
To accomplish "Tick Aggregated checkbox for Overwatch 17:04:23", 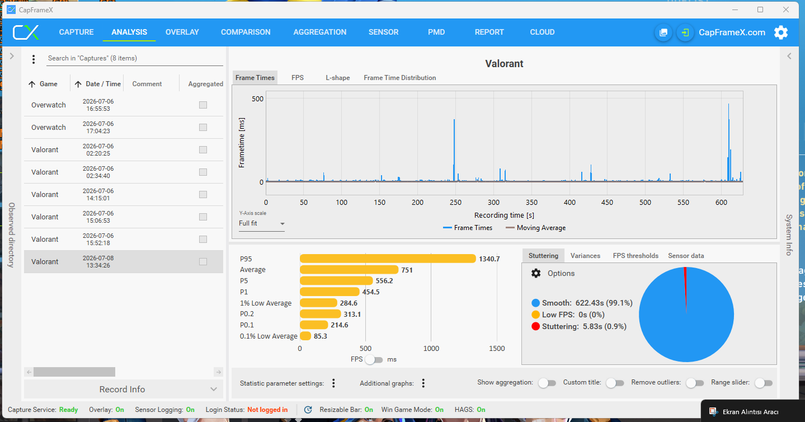I will [203, 128].
